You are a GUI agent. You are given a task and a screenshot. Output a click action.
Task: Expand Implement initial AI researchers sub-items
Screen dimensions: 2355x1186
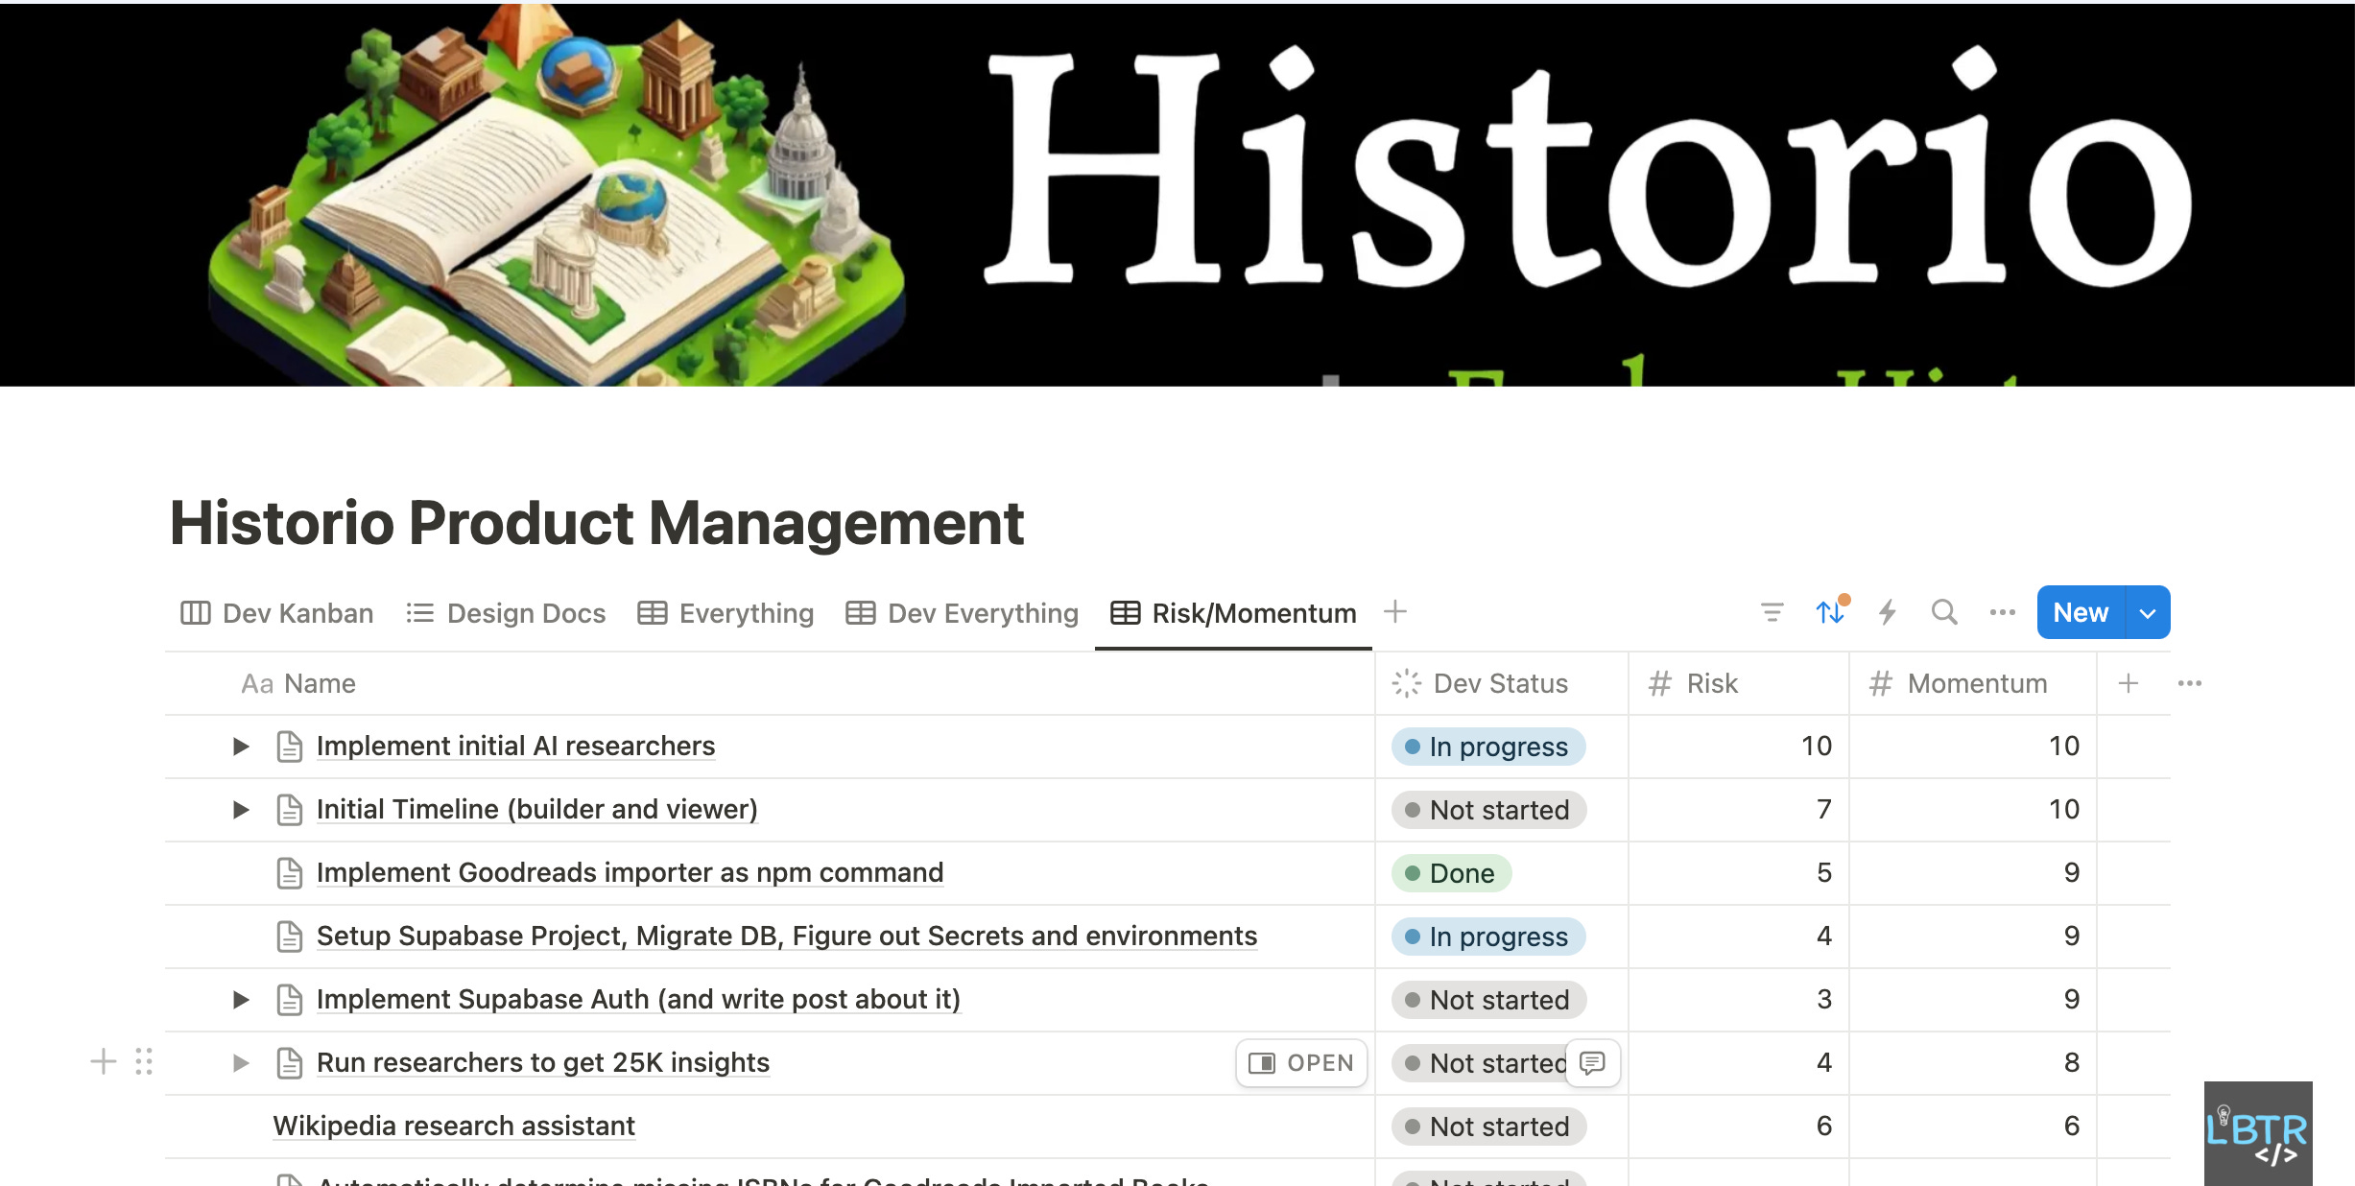click(x=241, y=746)
